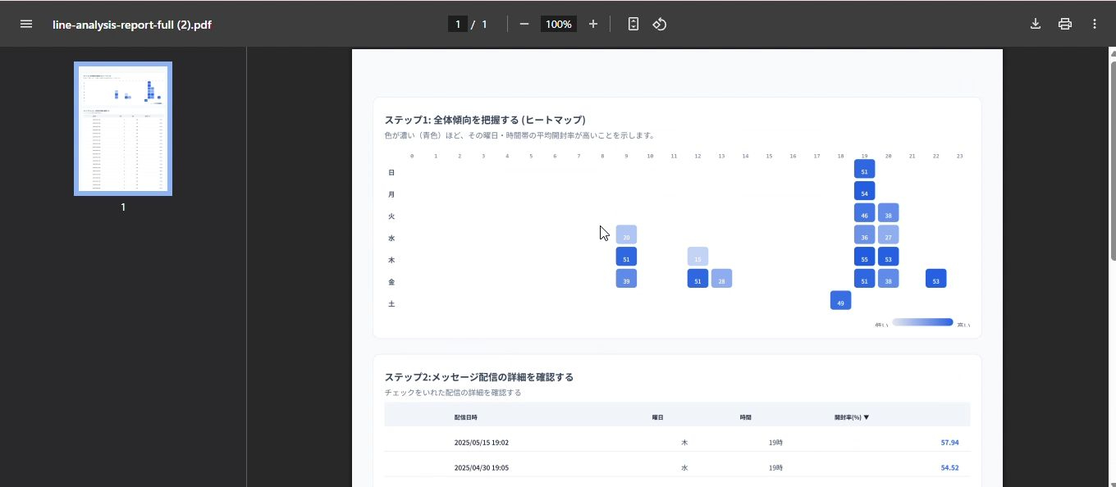Click the zoom in plus button
Image resolution: width=1116 pixels, height=487 pixels.
593,24
